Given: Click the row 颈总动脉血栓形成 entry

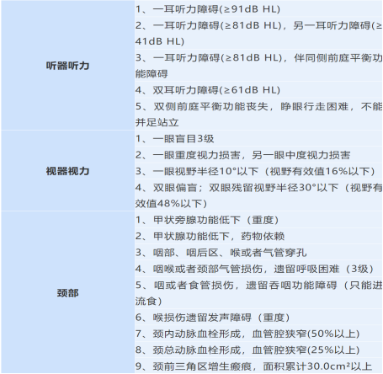Looking at the screenshot, I should tap(258, 350).
